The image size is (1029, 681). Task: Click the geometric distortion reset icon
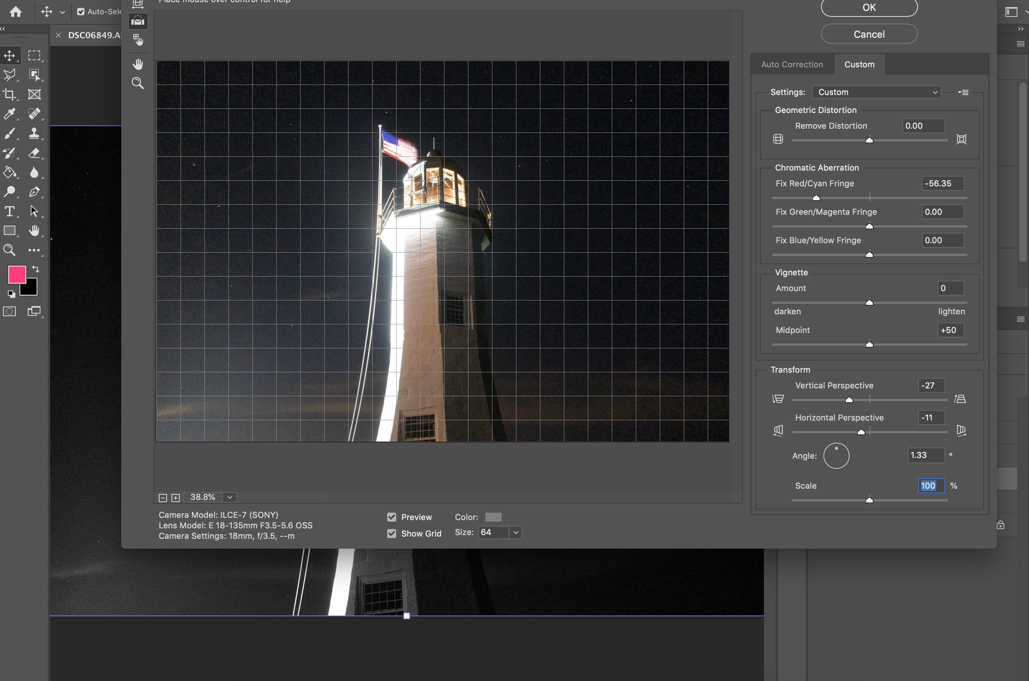(961, 139)
